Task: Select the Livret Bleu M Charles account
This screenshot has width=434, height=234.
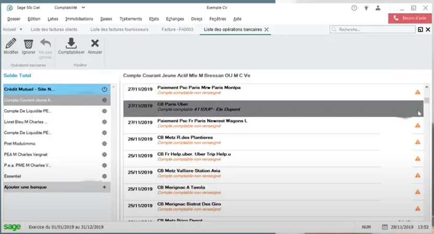Action: click(57, 122)
